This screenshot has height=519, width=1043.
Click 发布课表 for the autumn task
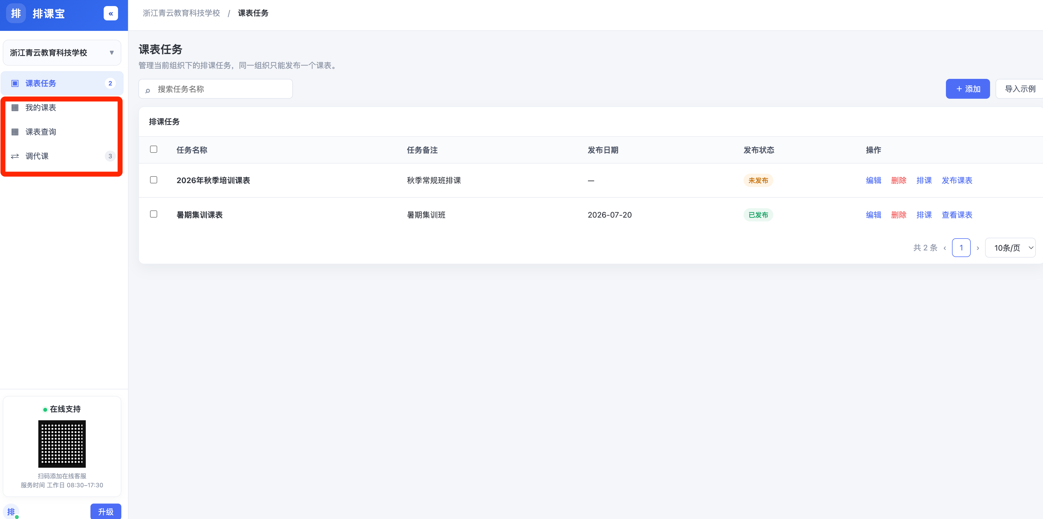(x=957, y=181)
